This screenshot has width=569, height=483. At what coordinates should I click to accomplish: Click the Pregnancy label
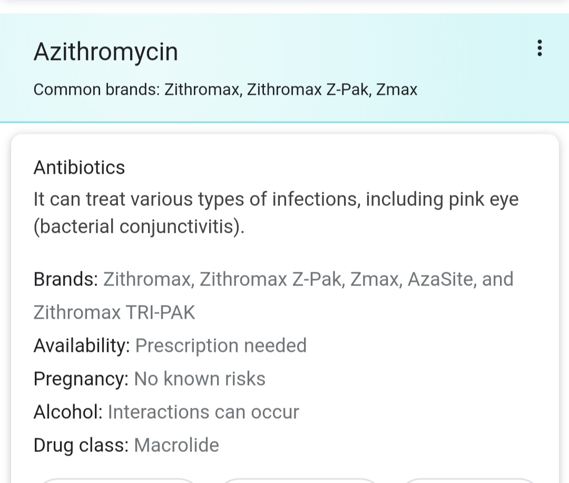(81, 379)
